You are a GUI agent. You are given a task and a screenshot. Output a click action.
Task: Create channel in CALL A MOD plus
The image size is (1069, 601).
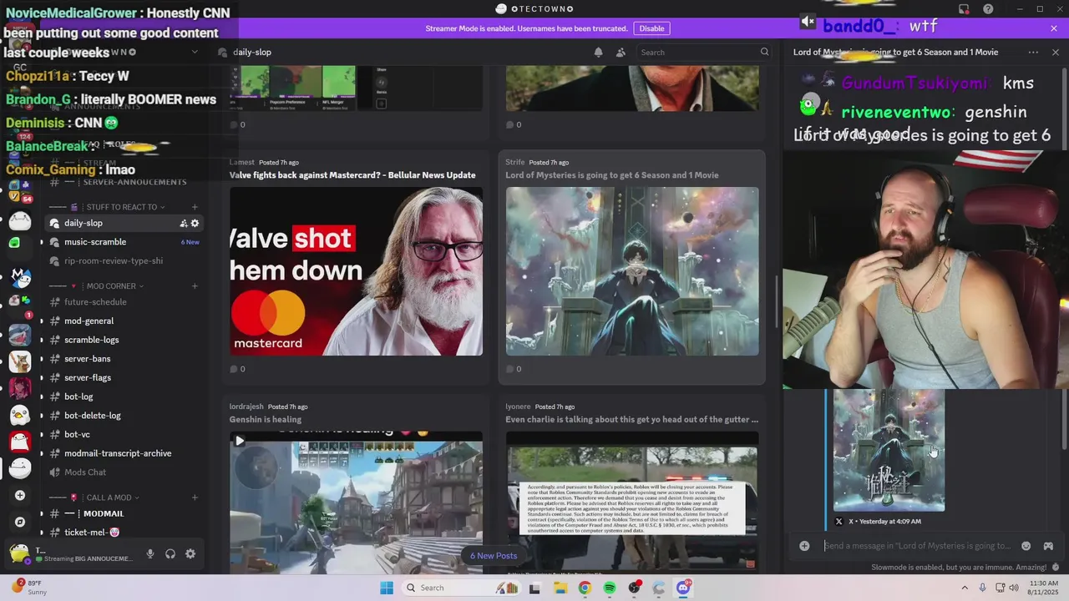pos(195,497)
